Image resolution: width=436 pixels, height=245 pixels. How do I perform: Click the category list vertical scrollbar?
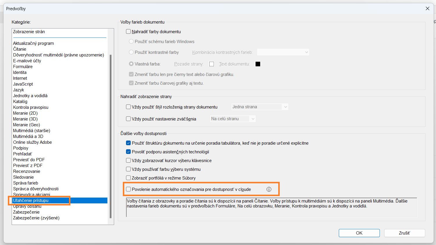click(111, 136)
